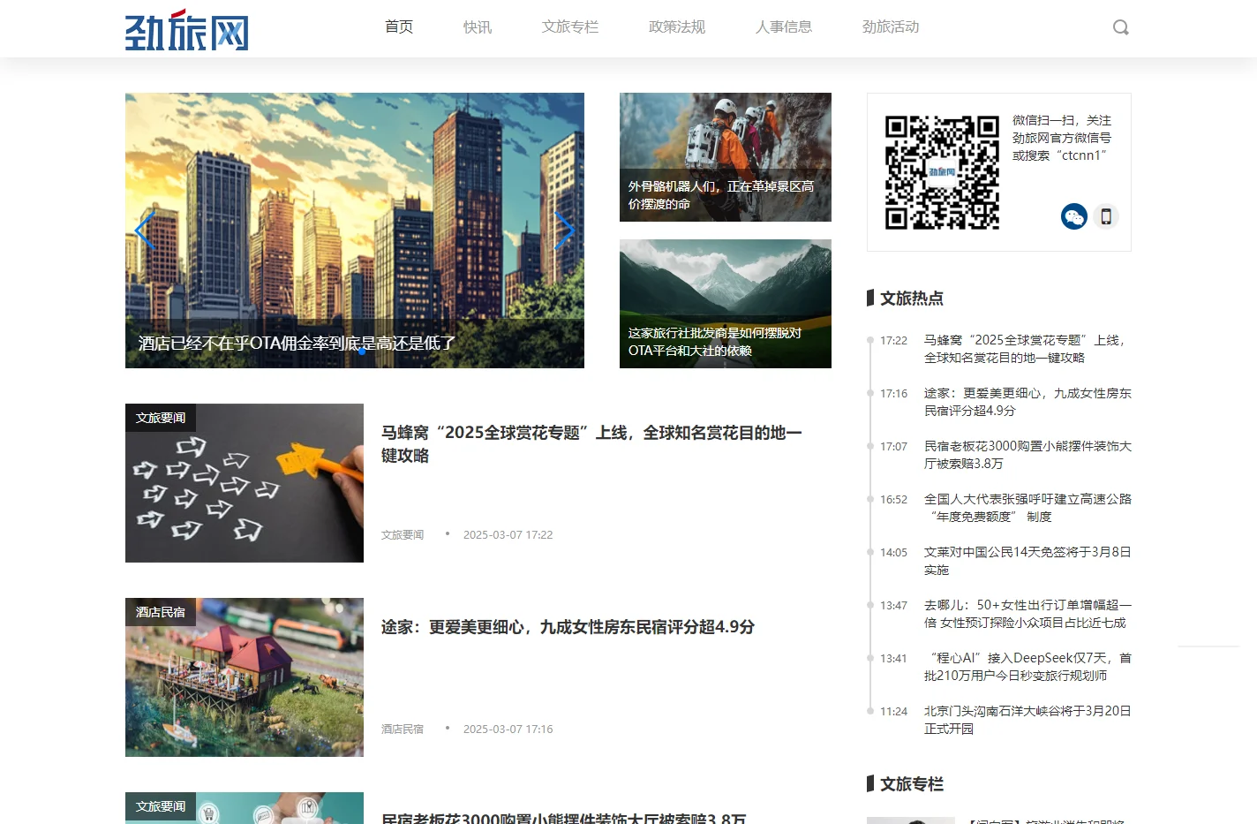Go to 首页 nav item
1257x824 pixels.
(x=399, y=26)
